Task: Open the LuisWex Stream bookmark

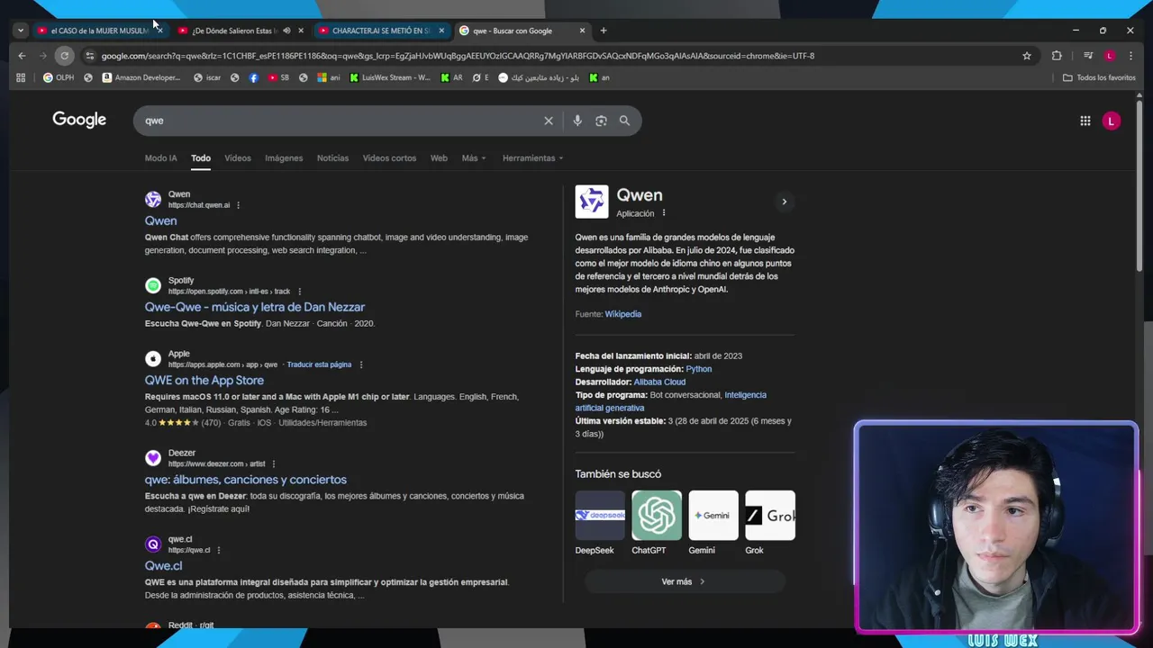Action: (390, 77)
